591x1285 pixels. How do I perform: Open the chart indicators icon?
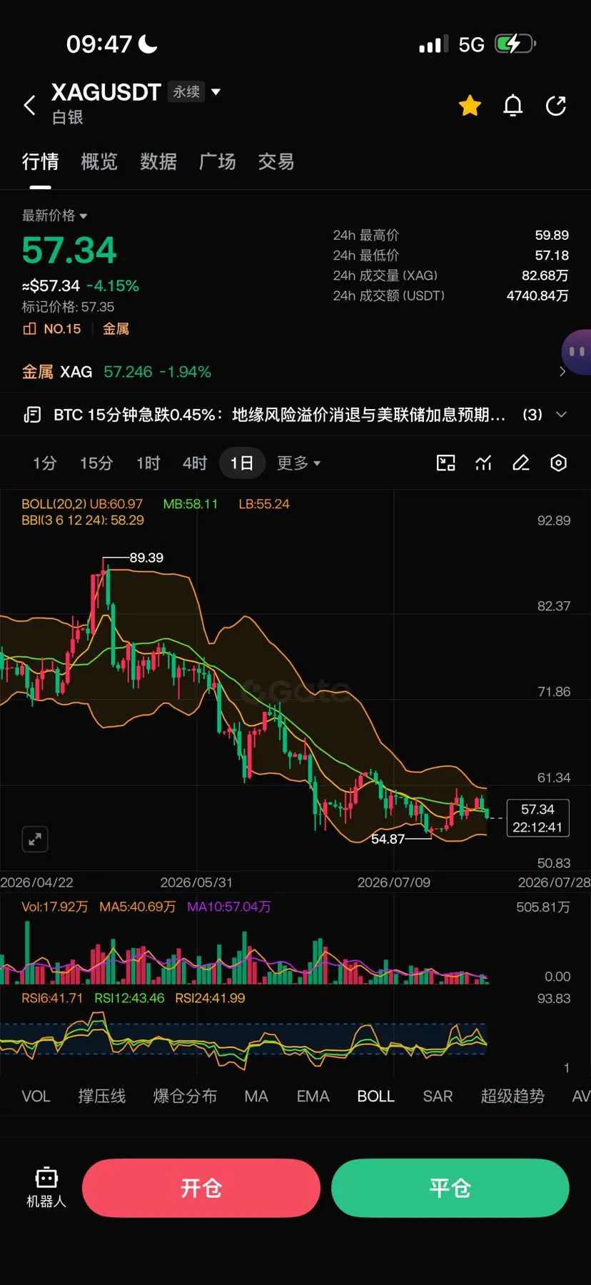(x=484, y=463)
